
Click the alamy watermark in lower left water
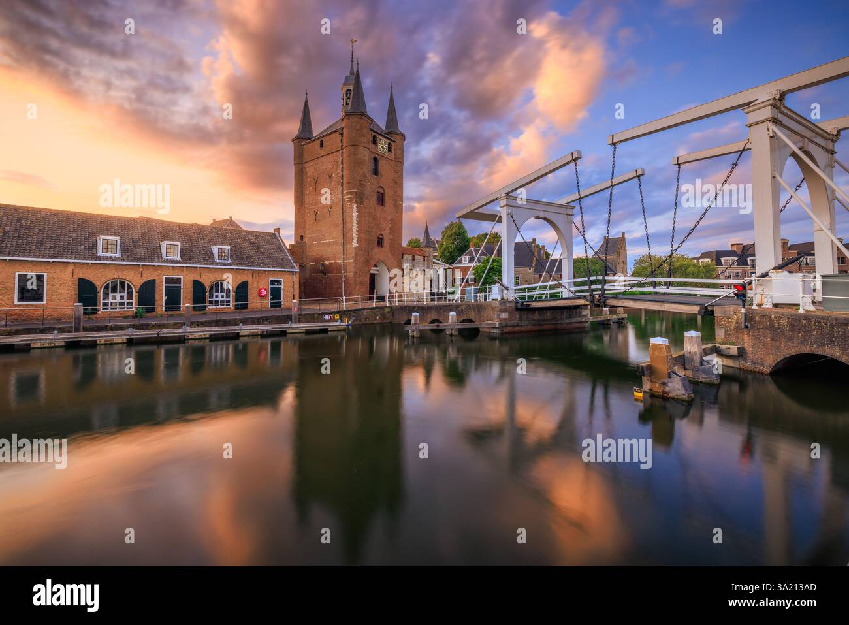tap(33, 451)
